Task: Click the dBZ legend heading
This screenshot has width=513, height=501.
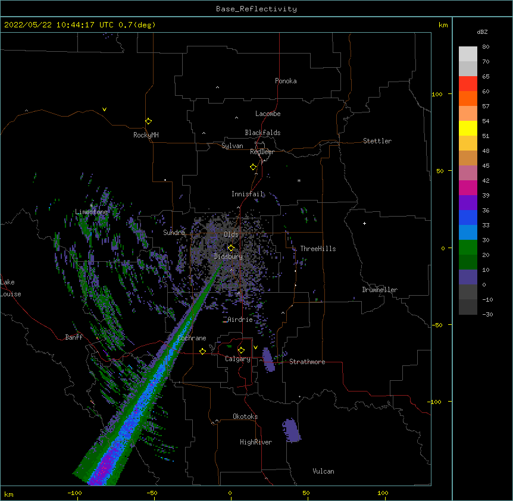Action: coord(482,32)
